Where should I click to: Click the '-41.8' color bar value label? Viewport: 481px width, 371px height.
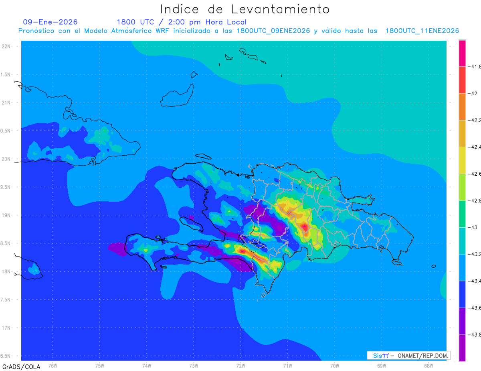(x=475, y=66)
